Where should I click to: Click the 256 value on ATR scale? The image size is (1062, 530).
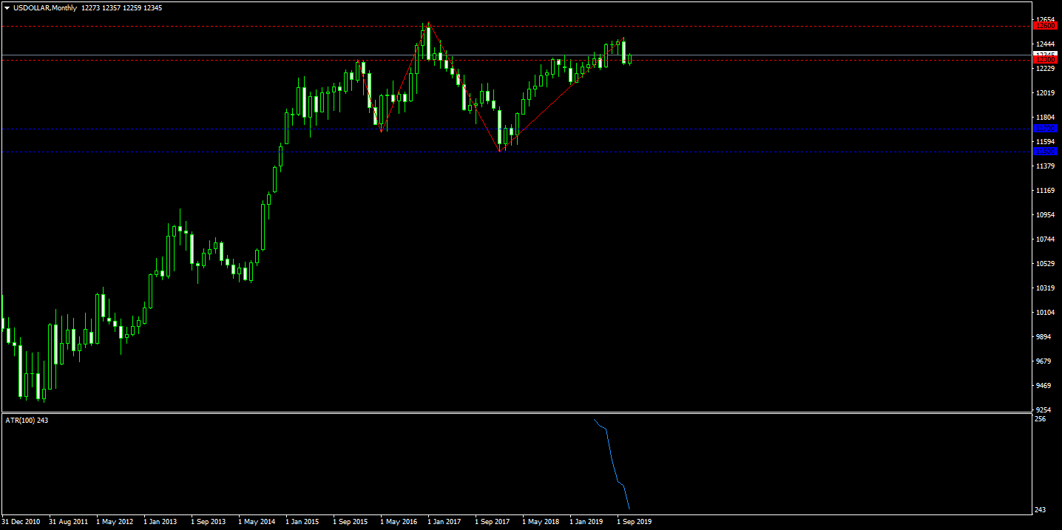point(1041,419)
